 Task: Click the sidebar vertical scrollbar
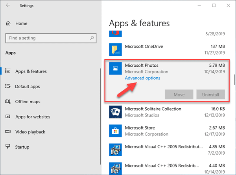tap(100, 117)
